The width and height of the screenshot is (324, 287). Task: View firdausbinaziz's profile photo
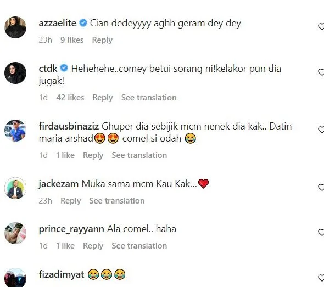15,131
